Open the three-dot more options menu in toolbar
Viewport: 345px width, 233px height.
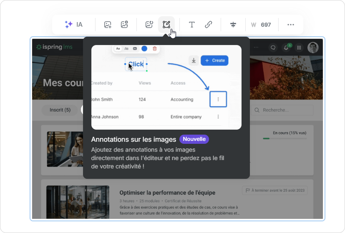[291, 25]
